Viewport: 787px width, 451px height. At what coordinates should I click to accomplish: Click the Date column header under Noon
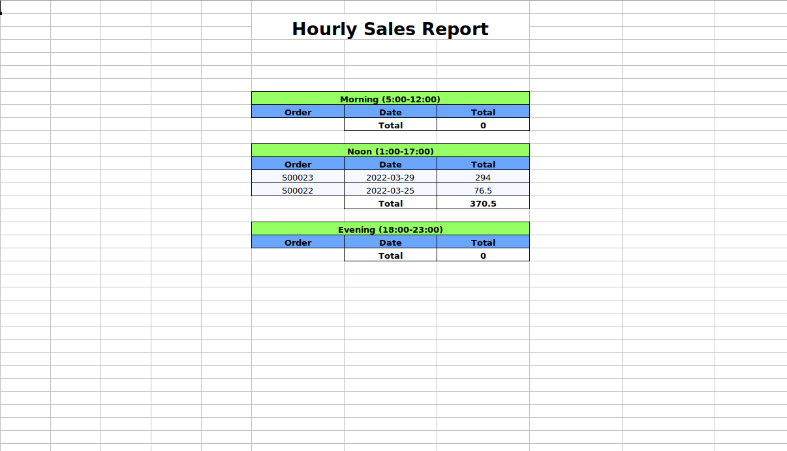tap(390, 164)
